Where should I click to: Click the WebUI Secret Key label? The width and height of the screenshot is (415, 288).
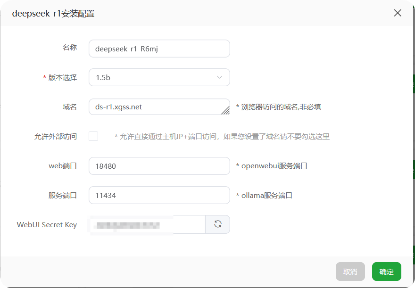[x=47, y=225]
